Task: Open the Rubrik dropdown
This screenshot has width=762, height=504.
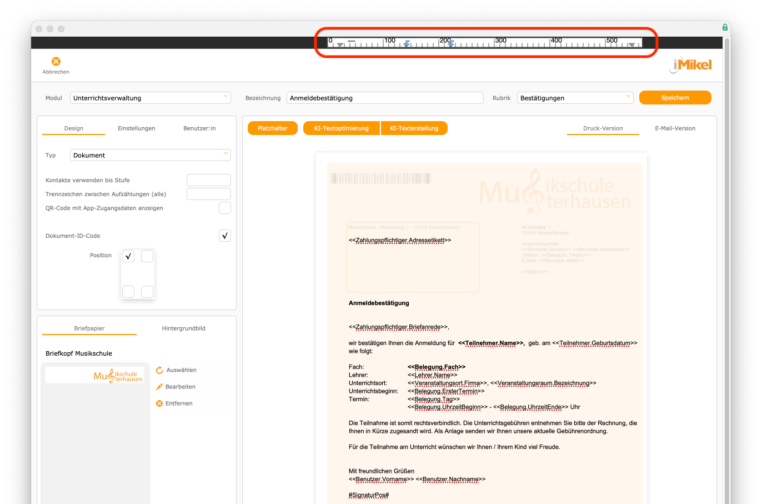Action: (575, 98)
